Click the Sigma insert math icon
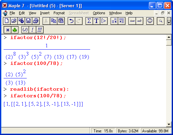 (x=89, y=21)
